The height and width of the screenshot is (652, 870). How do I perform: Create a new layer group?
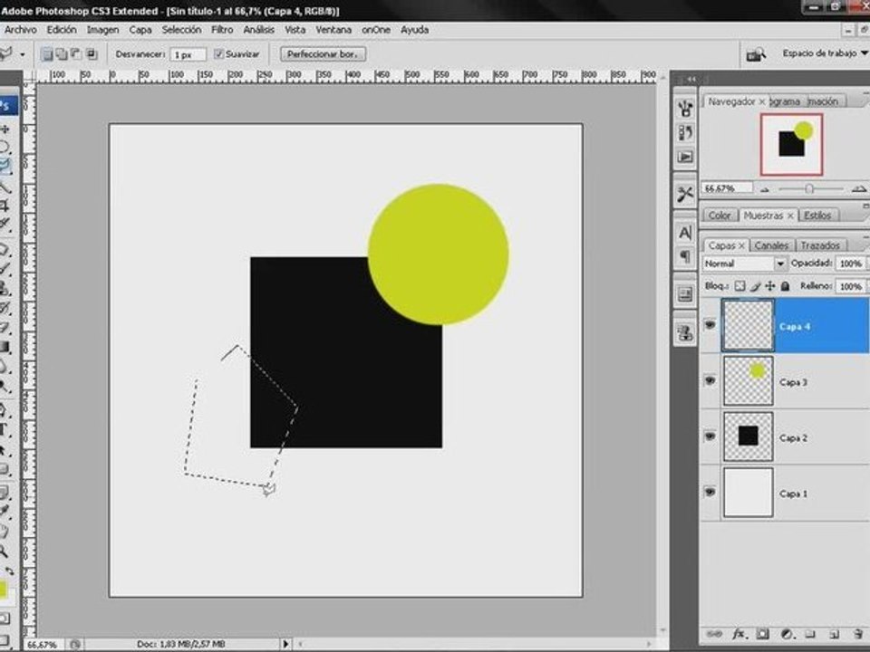coord(809,634)
